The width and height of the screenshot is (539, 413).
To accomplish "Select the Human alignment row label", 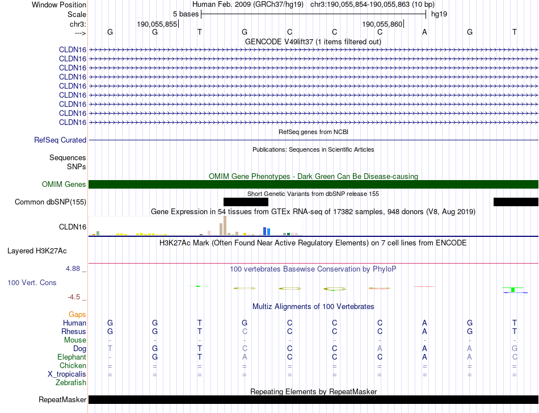I will click(74, 323).
